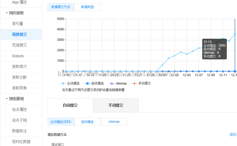Toggle the 手动提交 legend series
Image resolution: width=237 pixels, height=146 pixels.
(x=141, y=83)
